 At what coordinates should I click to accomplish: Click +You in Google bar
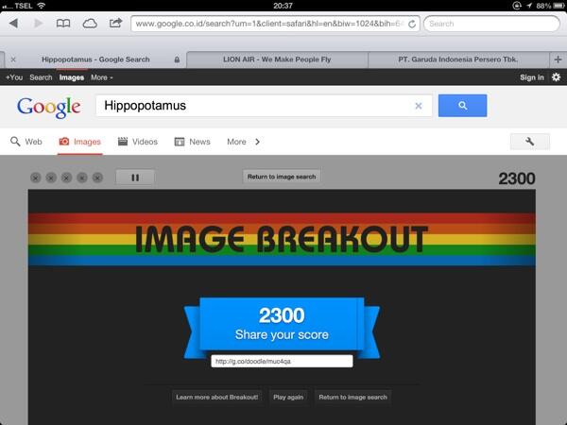click(14, 77)
